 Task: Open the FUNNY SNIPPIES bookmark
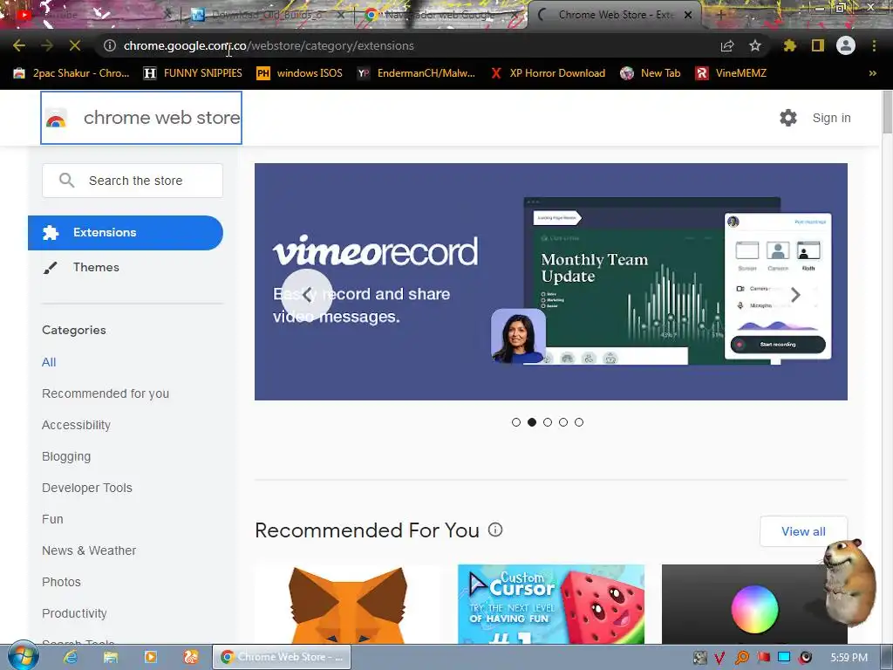[x=193, y=73]
